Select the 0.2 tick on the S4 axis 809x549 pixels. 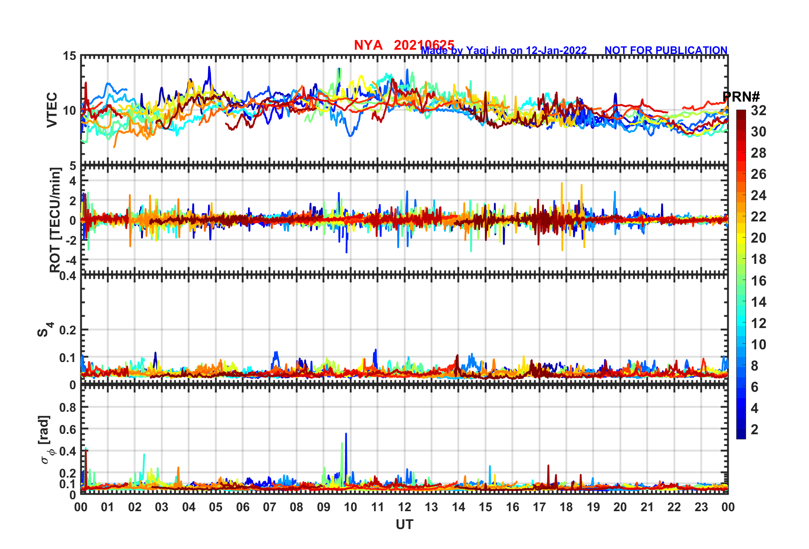pos(68,330)
